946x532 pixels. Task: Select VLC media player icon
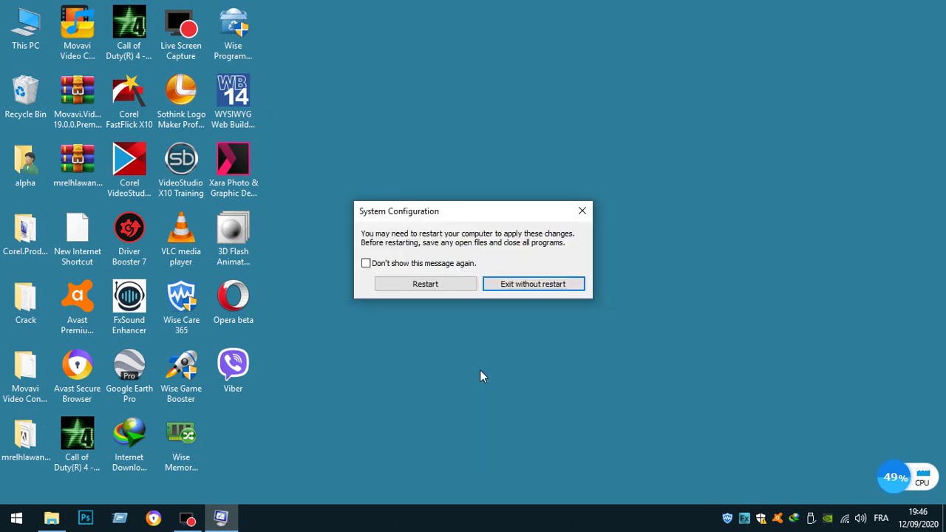(181, 240)
